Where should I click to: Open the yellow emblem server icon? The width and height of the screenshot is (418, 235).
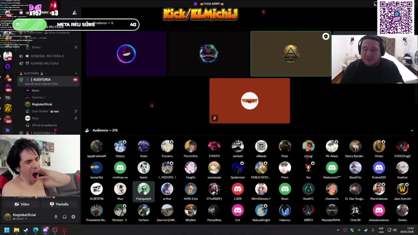pos(8,108)
